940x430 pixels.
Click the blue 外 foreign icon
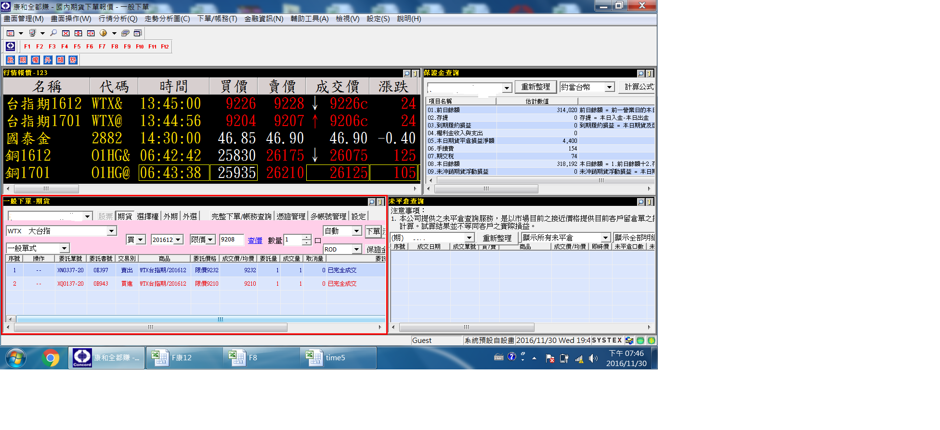click(x=48, y=60)
